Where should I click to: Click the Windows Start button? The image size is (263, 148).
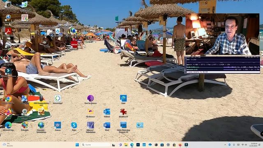click(77, 145)
